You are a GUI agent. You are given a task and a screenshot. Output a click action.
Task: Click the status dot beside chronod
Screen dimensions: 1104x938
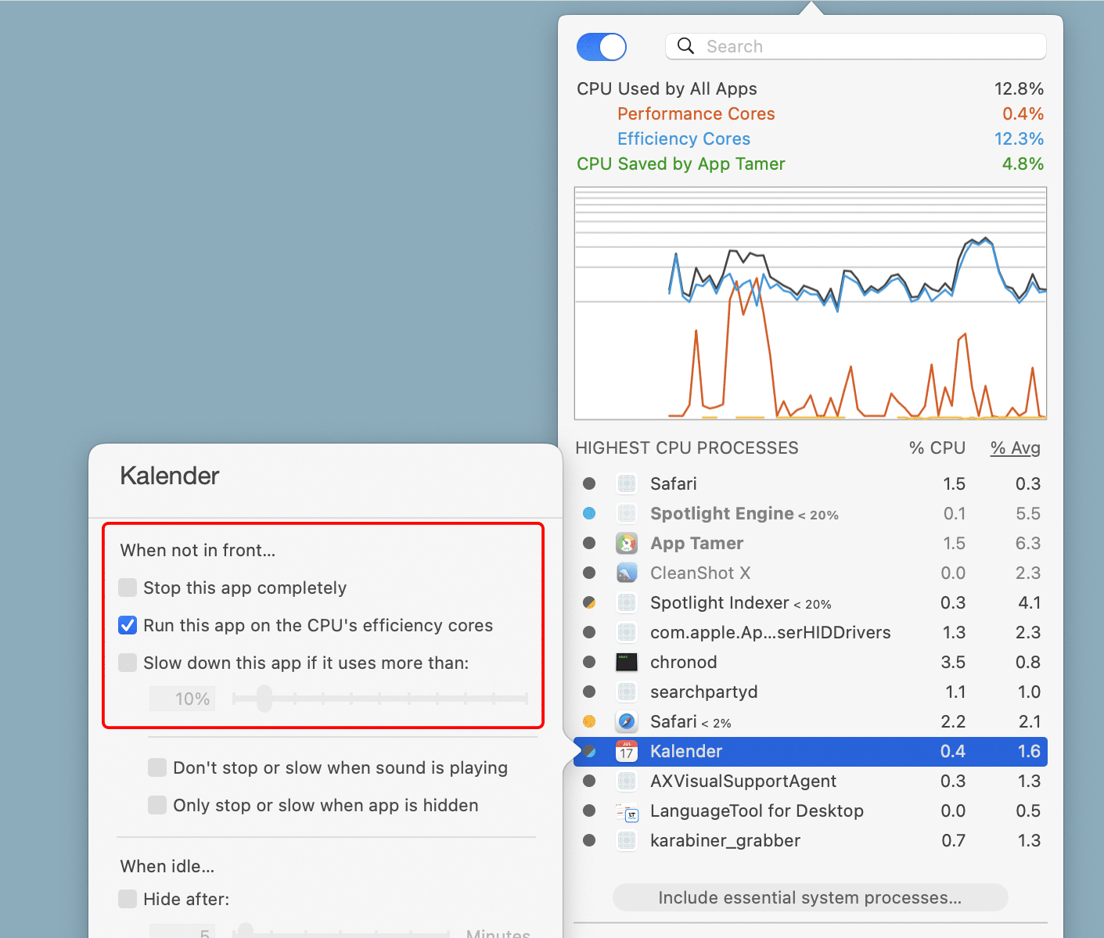(589, 662)
